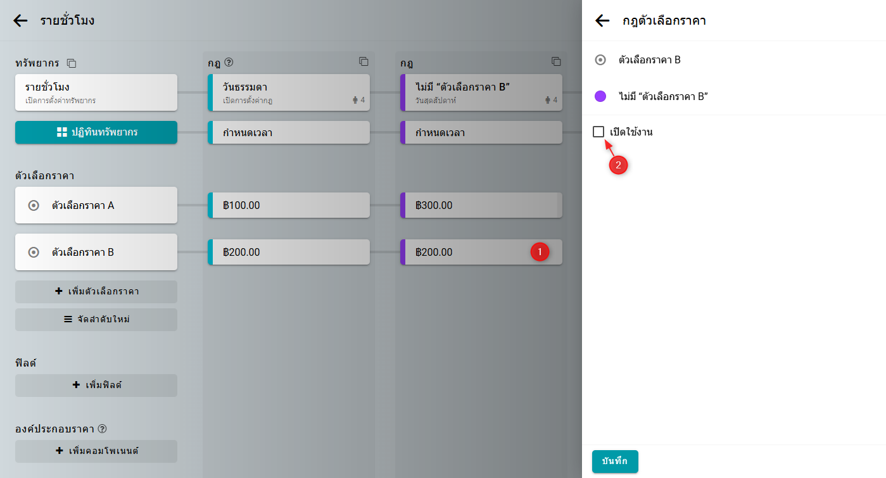Viewport: 886px width, 478px height.
Task: Click copy icon on the วันธรรมดา rule column
Action: [x=364, y=62]
